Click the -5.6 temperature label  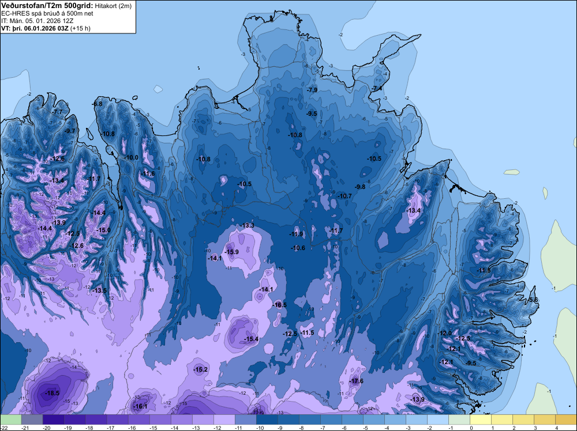coord(533,300)
